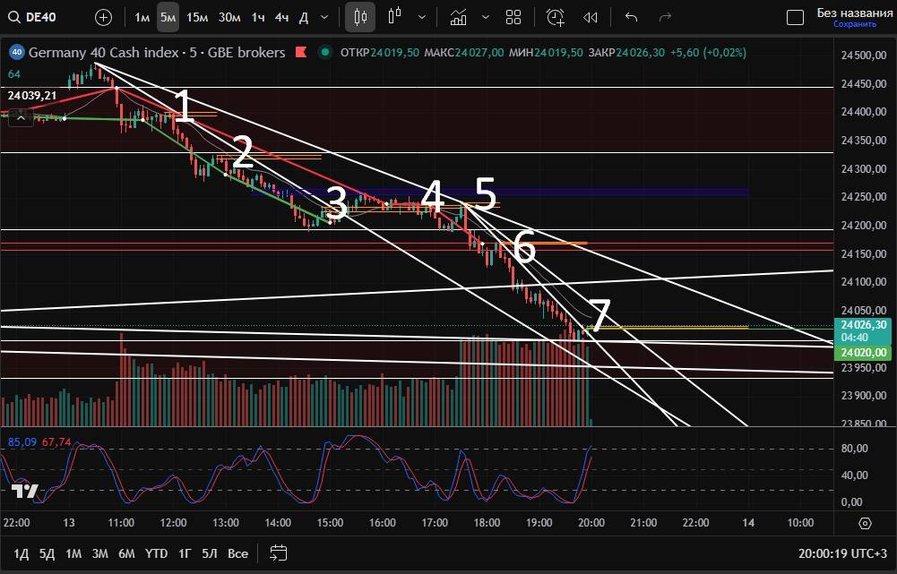The height and width of the screenshot is (574, 897).
Task: Open the indicators icon in toolbar
Action: coord(458,17)
